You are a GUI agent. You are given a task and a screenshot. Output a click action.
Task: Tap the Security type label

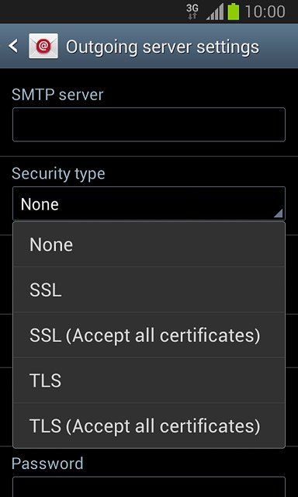(x=58, y=174)
